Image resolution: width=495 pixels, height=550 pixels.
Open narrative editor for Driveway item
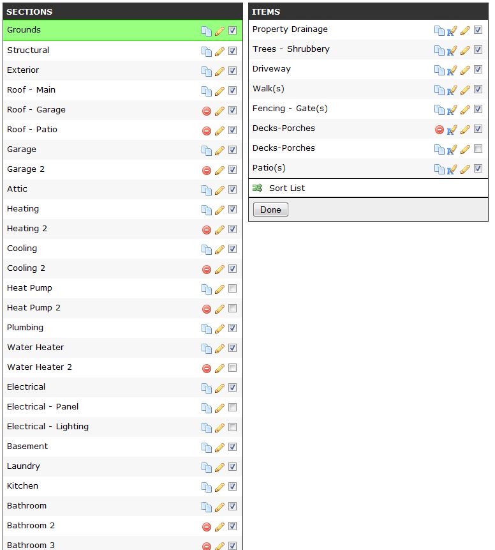point(452,70)
